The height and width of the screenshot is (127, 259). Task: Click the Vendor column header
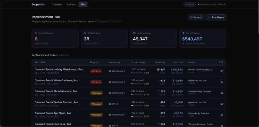[192, 62]
